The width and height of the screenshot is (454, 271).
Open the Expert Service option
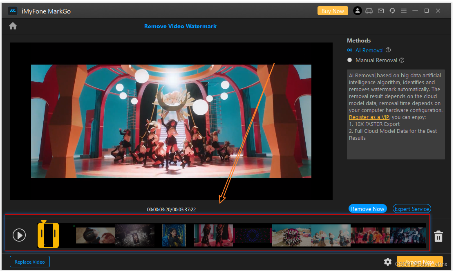pos(412,209)
